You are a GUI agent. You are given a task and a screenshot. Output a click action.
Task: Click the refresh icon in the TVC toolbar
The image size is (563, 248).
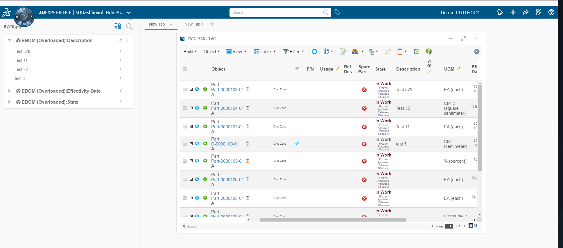[314, 52]
